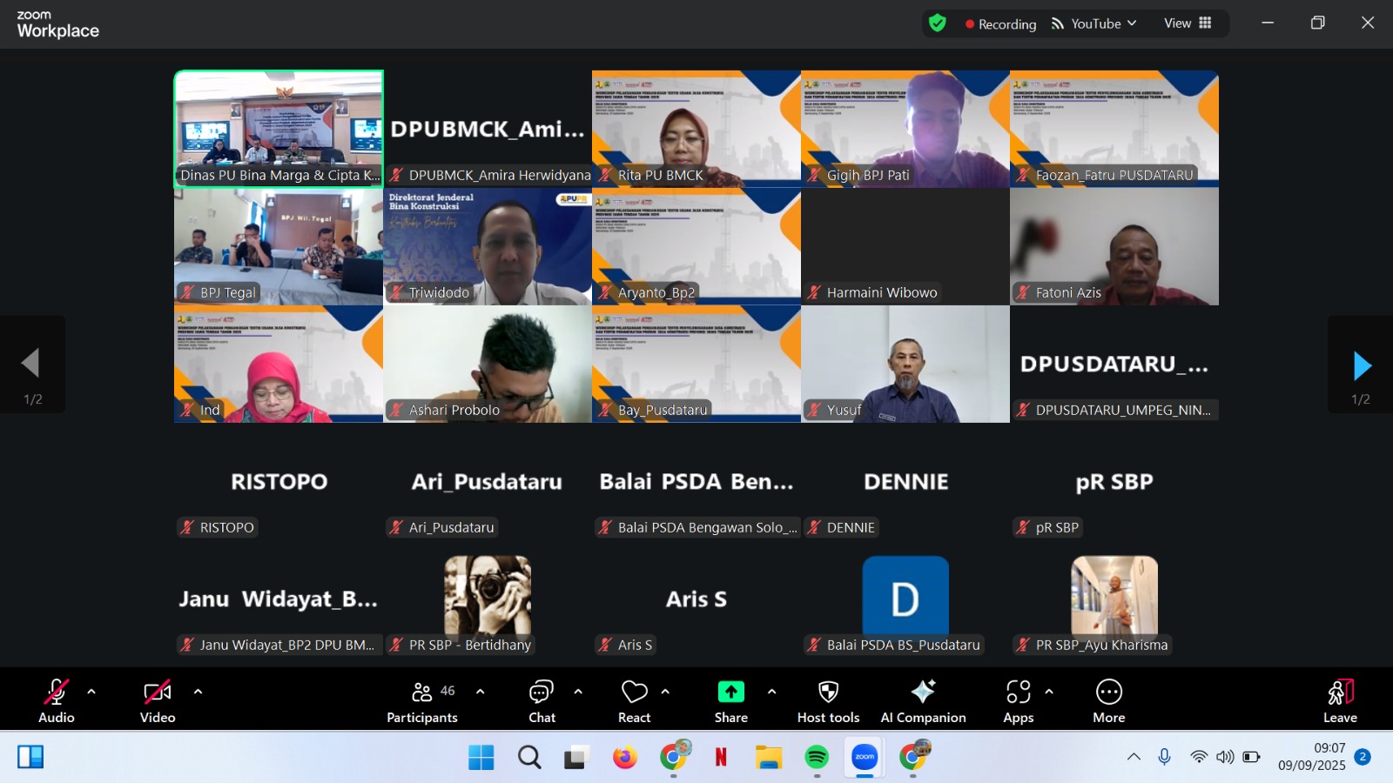Screen dimensions: 1393x783
Task: Open YouTube livestream dropdown
Action: point(1094,23)
